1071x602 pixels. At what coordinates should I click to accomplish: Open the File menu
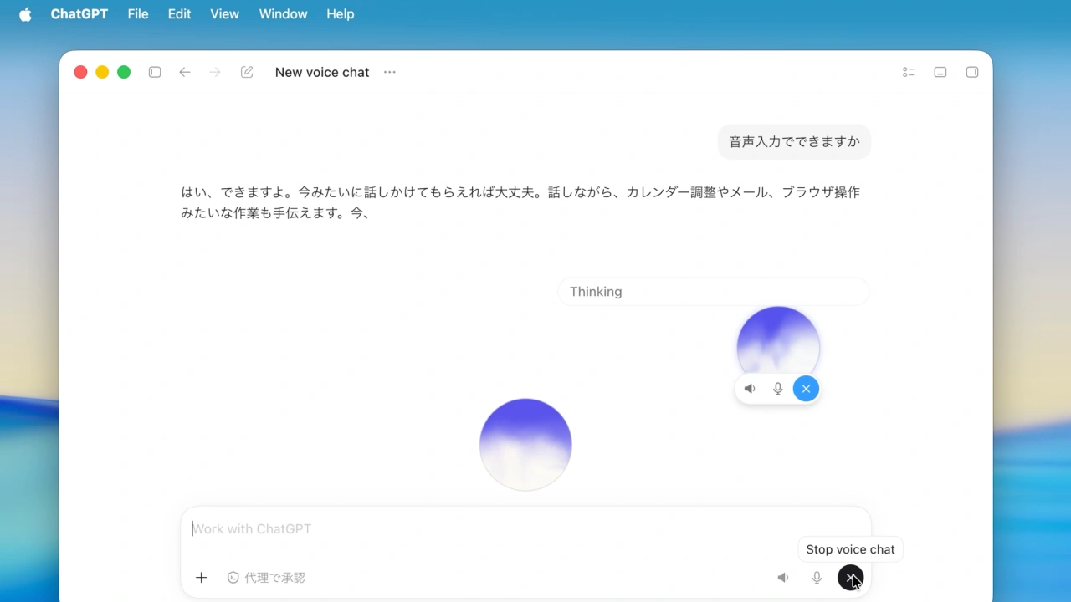pos(138,14)
